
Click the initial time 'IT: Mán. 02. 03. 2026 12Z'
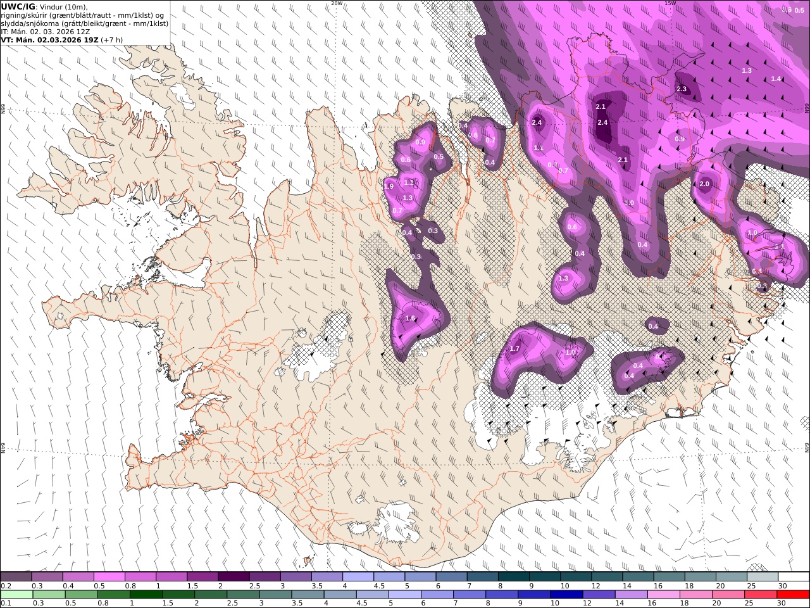click(44, 31)
